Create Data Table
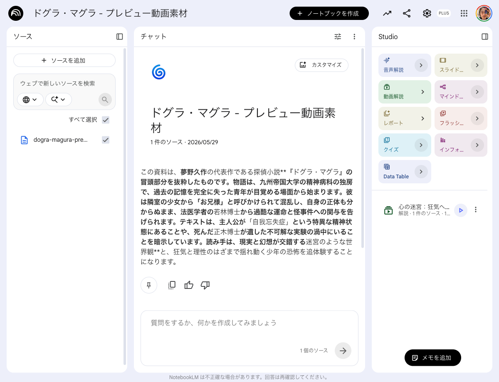Image resolution: width=499 pixels, height=382 pixels. coord(405,172)
